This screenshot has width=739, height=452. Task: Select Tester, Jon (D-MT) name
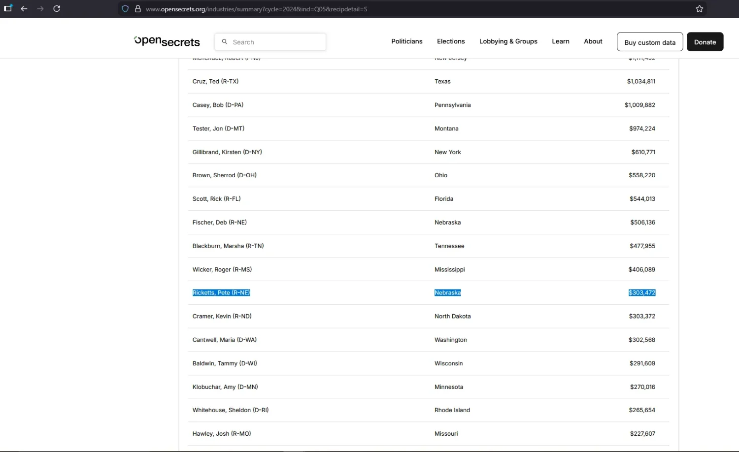pos(218,129)
